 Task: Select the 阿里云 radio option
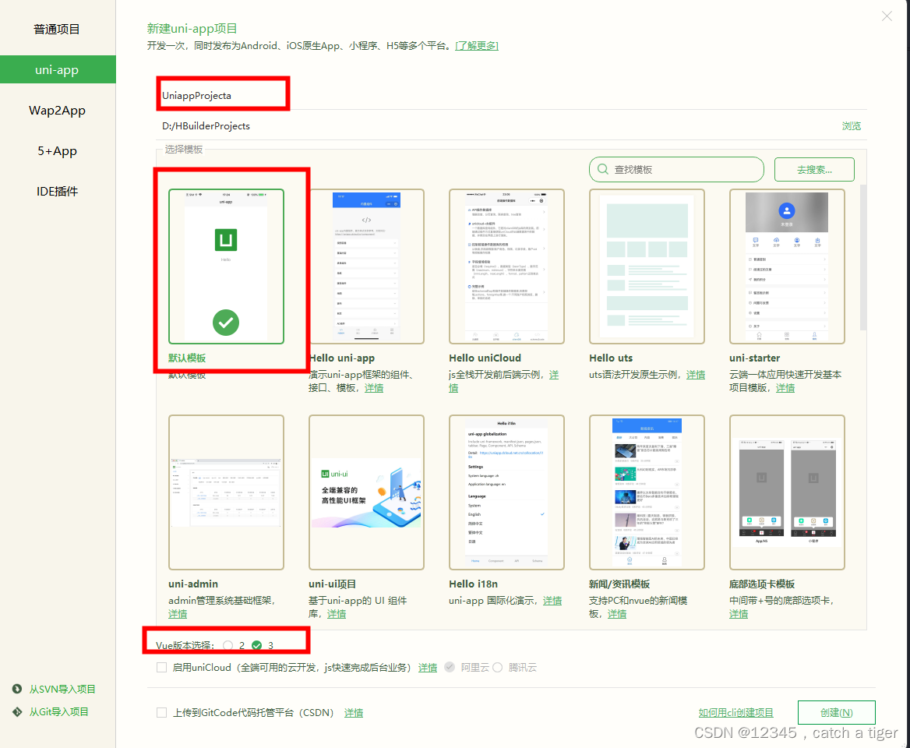tap(450, 667)
